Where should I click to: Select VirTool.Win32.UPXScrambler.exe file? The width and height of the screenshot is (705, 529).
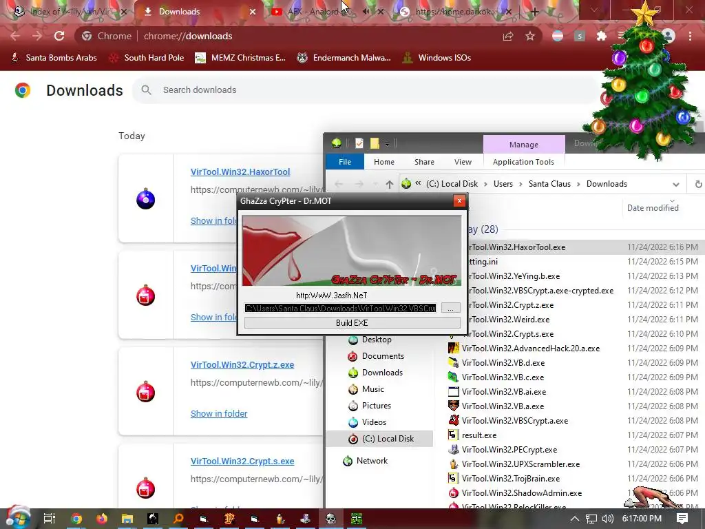tap(520, 464)
